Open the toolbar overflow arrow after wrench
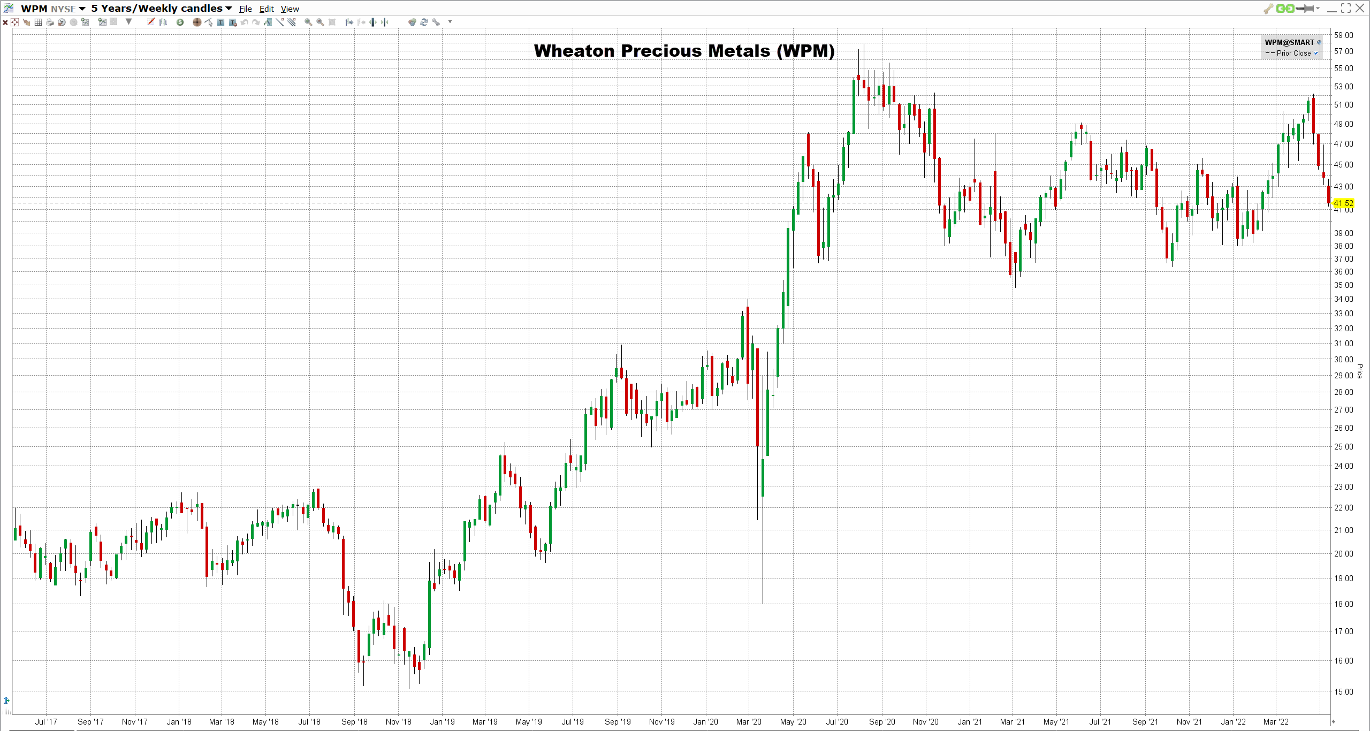The image size is (1370, 731). (x=450, y=22)
